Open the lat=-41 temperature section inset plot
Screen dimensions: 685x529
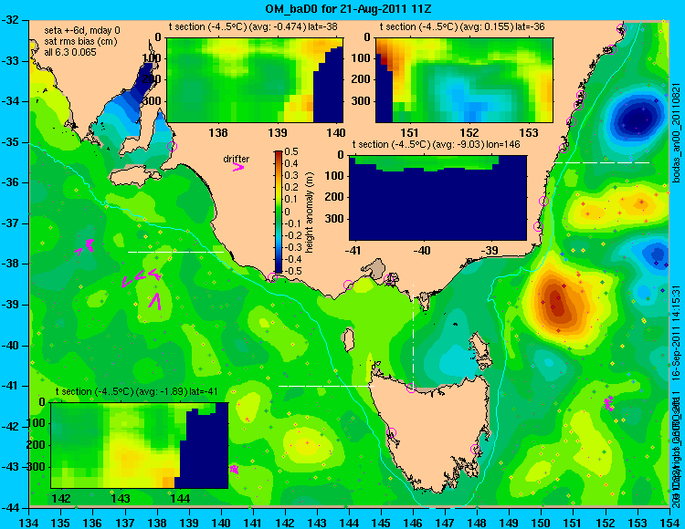(x=140, y=445)
